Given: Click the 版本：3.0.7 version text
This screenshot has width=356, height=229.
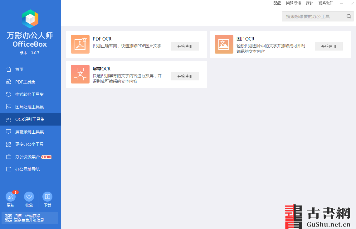Looking at the screenshot, I should coord(30,53).
